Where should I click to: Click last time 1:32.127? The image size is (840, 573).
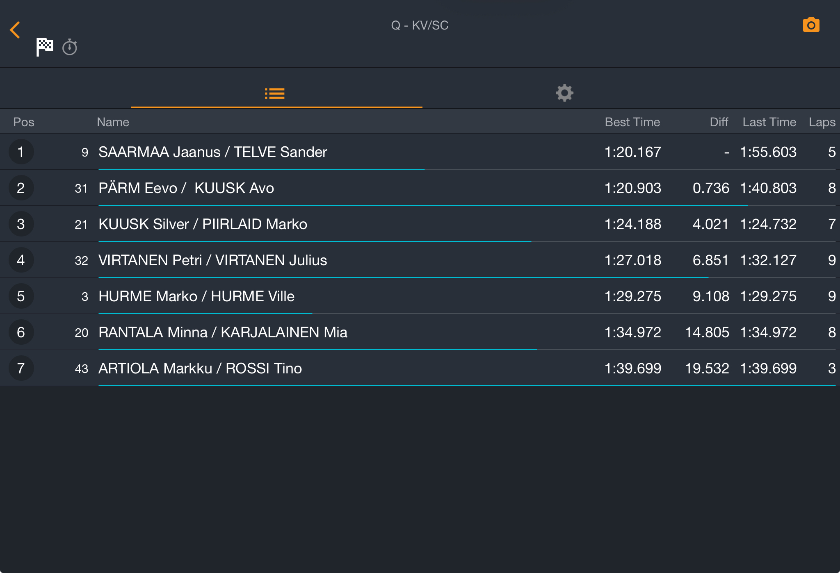point(768,260)
